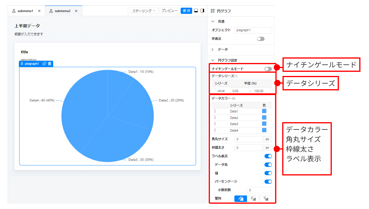The height and width of the screenshot is (209, 369).
Task: Toggle the 非表示 switch
Action: click(261, 39)
